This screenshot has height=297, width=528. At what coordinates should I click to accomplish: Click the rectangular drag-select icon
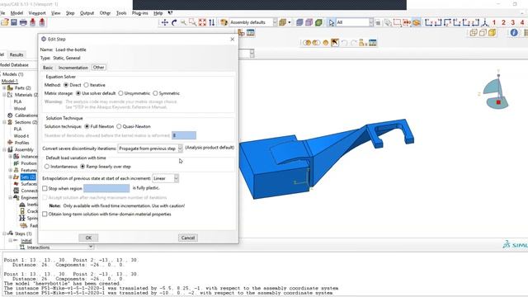point(398,22)
